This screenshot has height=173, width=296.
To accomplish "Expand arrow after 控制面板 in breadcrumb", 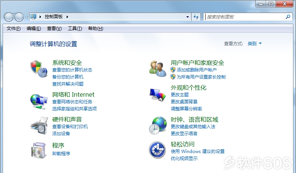I will coord(67,17).
